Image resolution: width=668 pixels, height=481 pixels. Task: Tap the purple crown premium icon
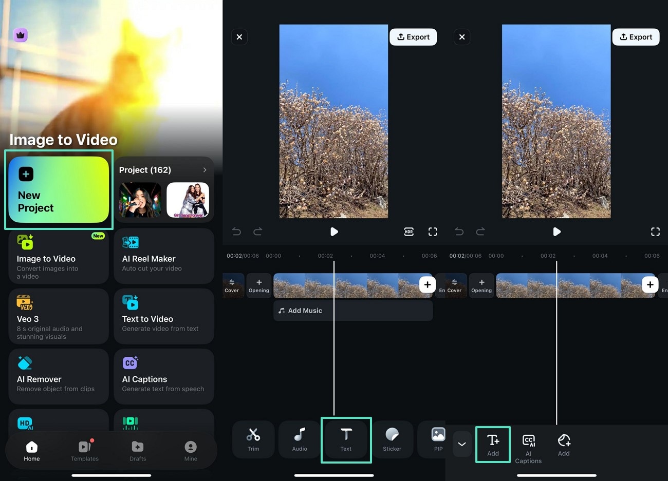pyautogui.click(x=21, y=35)
